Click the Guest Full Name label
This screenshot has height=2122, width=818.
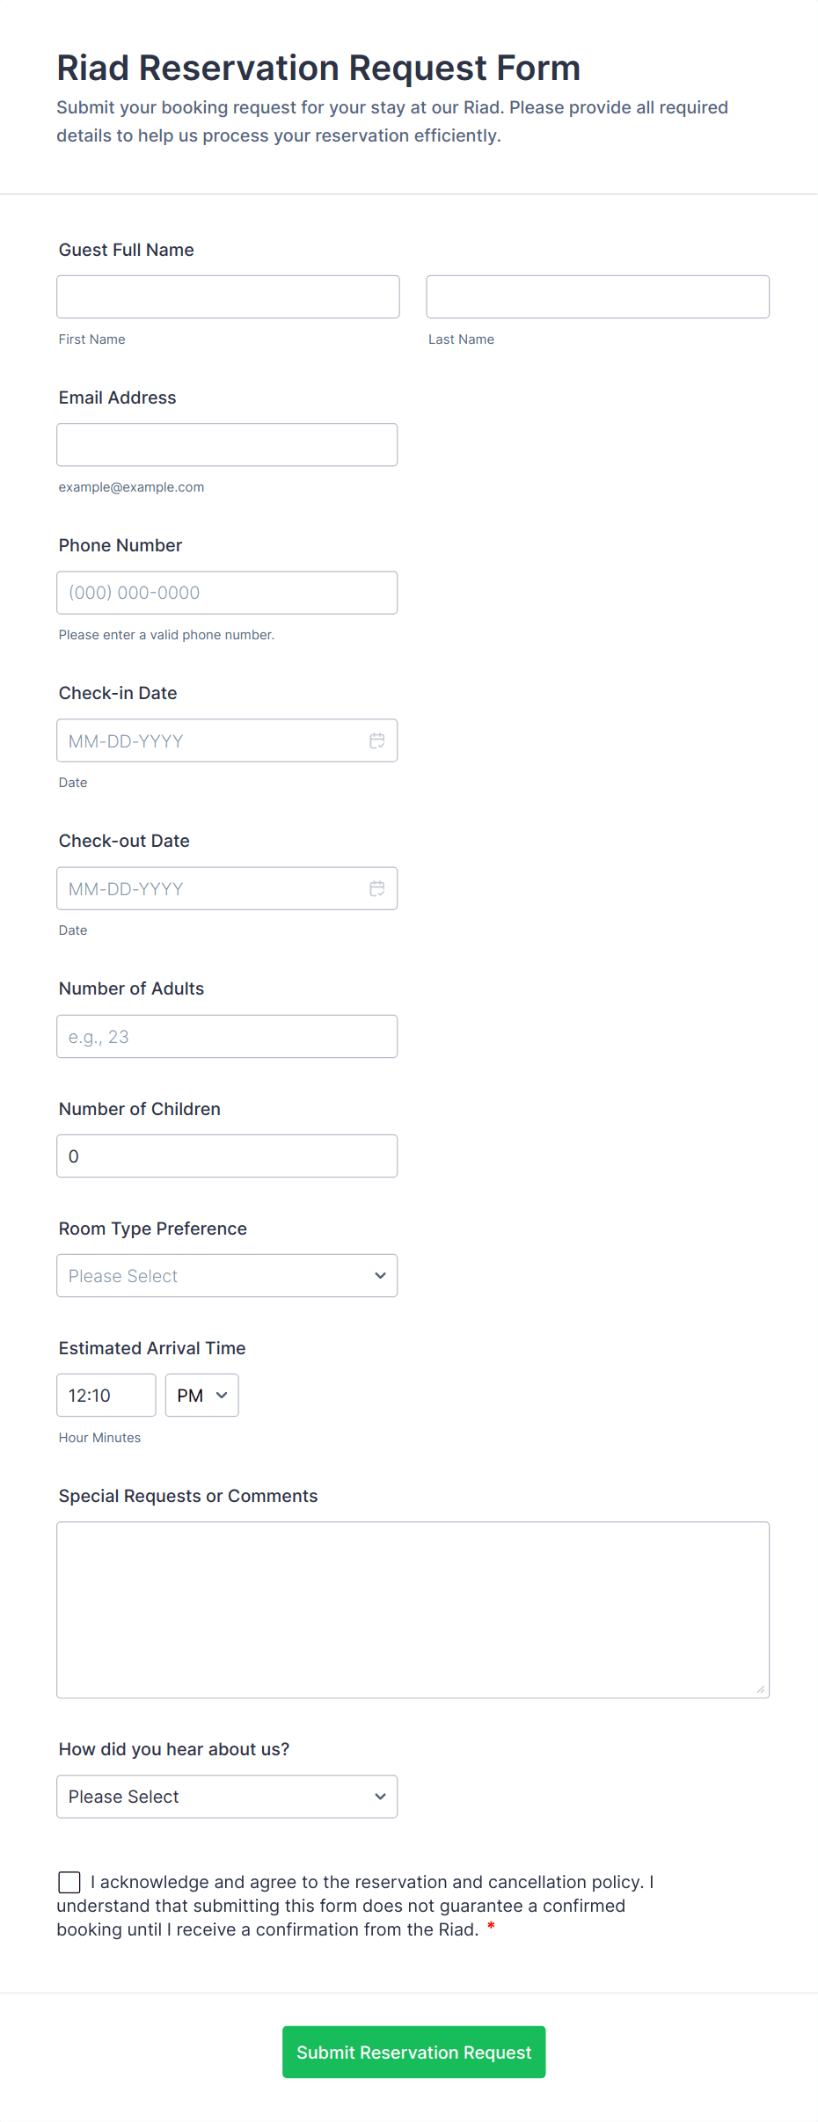(127, 250)
